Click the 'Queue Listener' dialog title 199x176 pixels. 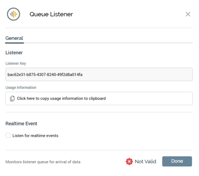51,14
